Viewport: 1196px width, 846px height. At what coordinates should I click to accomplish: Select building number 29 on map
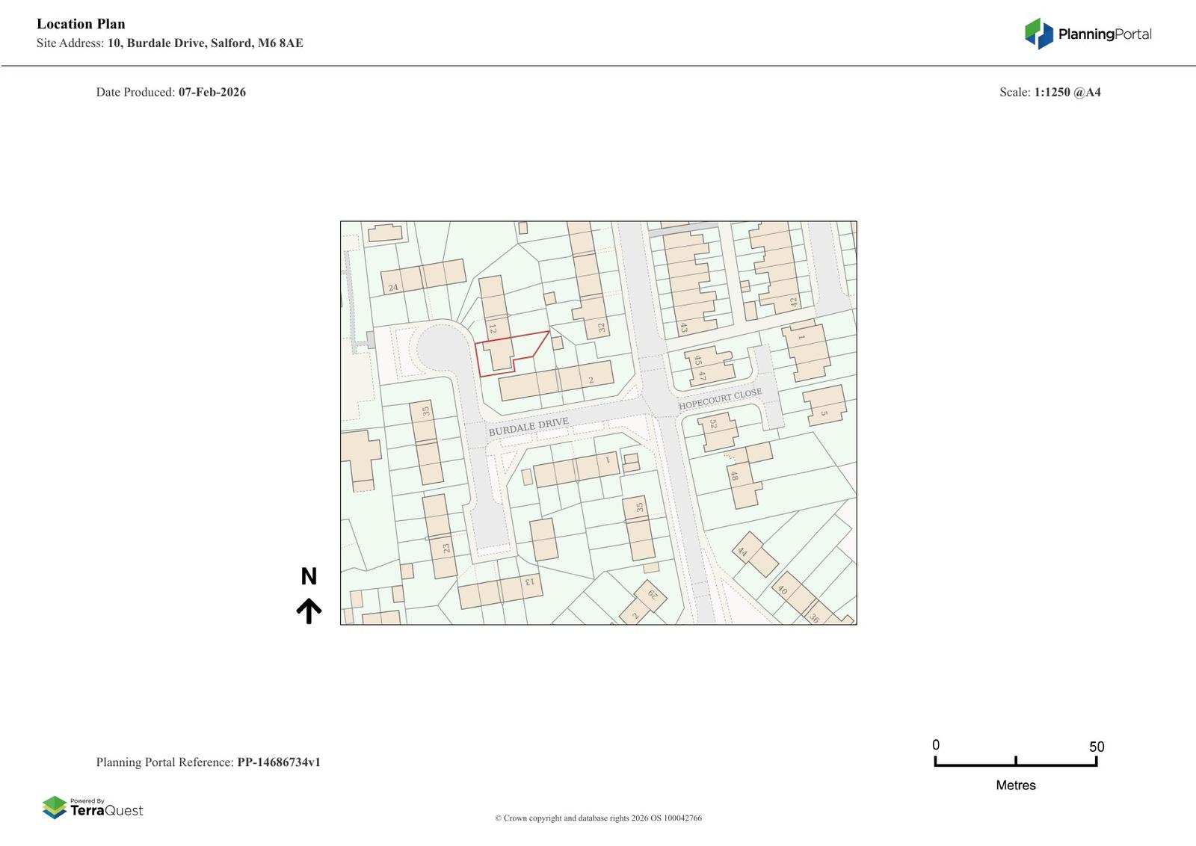coord(653,596)
